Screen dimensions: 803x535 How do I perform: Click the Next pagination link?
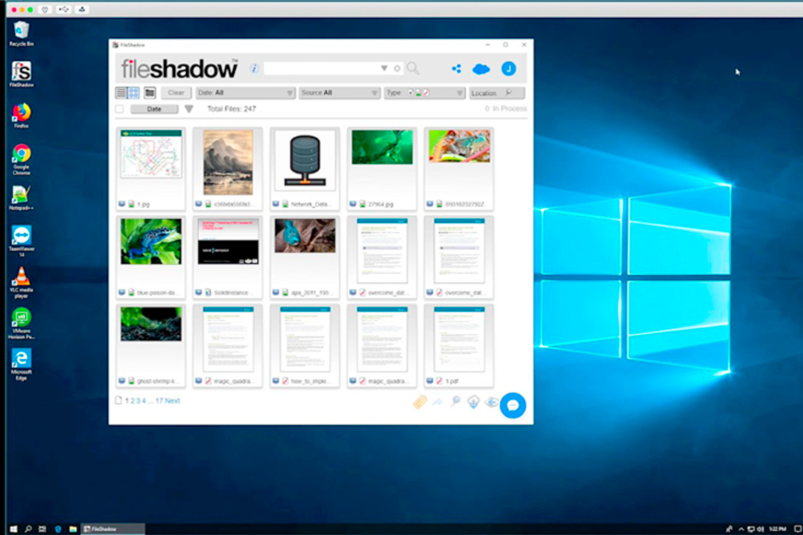coord(173,401)
